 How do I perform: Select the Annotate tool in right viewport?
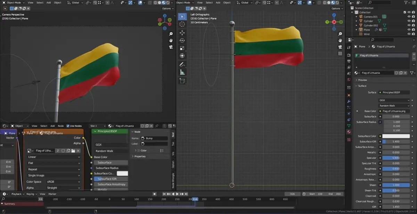182,64
